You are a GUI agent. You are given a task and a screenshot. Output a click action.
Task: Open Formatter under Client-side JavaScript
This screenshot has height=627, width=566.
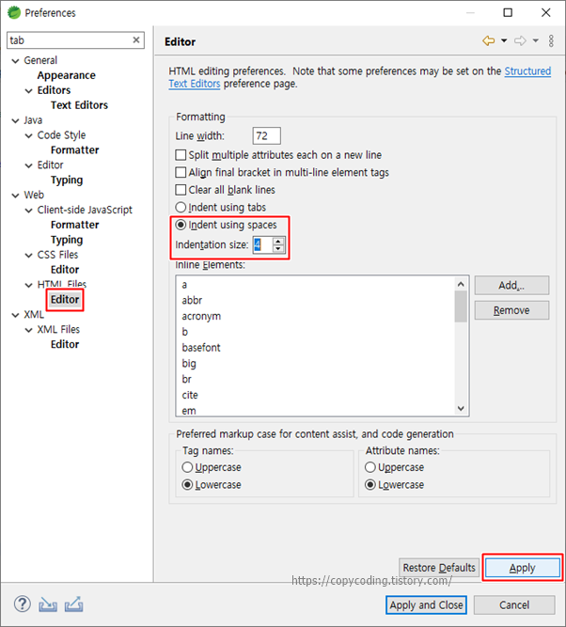tap(75, 225)
